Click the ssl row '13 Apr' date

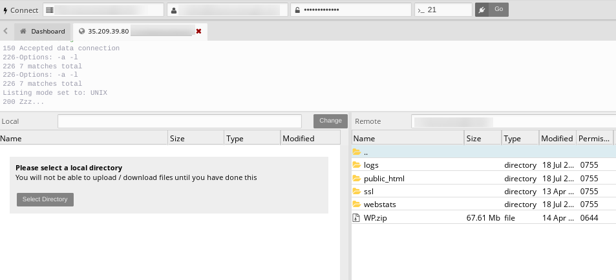point(558,192)
